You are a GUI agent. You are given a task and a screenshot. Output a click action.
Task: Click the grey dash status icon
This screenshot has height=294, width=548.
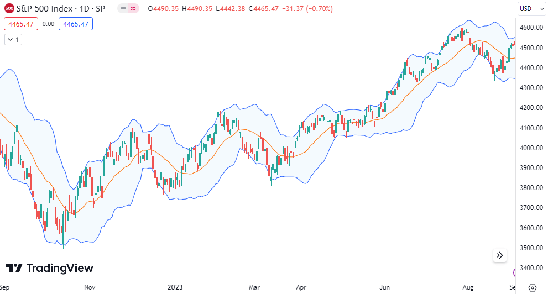click(123, 8)
